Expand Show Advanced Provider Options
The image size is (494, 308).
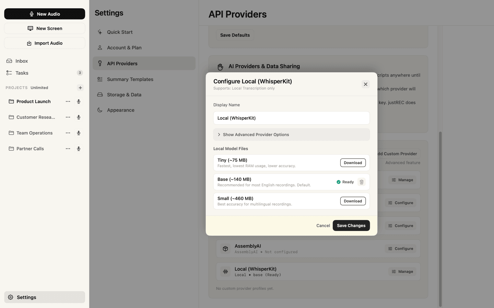(292, 134)
